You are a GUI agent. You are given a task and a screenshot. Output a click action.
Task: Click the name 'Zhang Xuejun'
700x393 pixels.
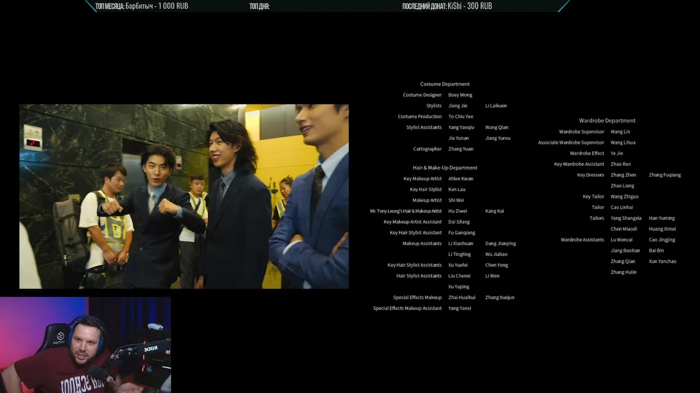500,297
